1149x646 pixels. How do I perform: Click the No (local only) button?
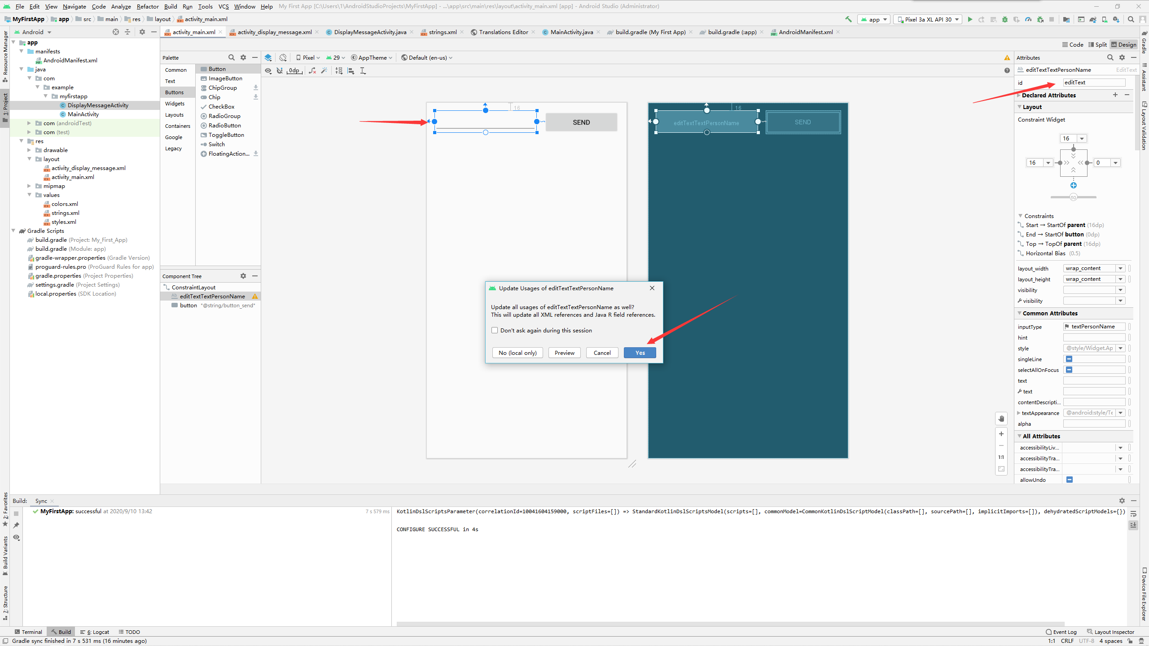coord(517,353)
